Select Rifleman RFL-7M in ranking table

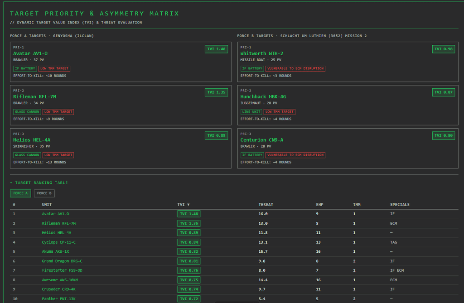tap(58, 223)
